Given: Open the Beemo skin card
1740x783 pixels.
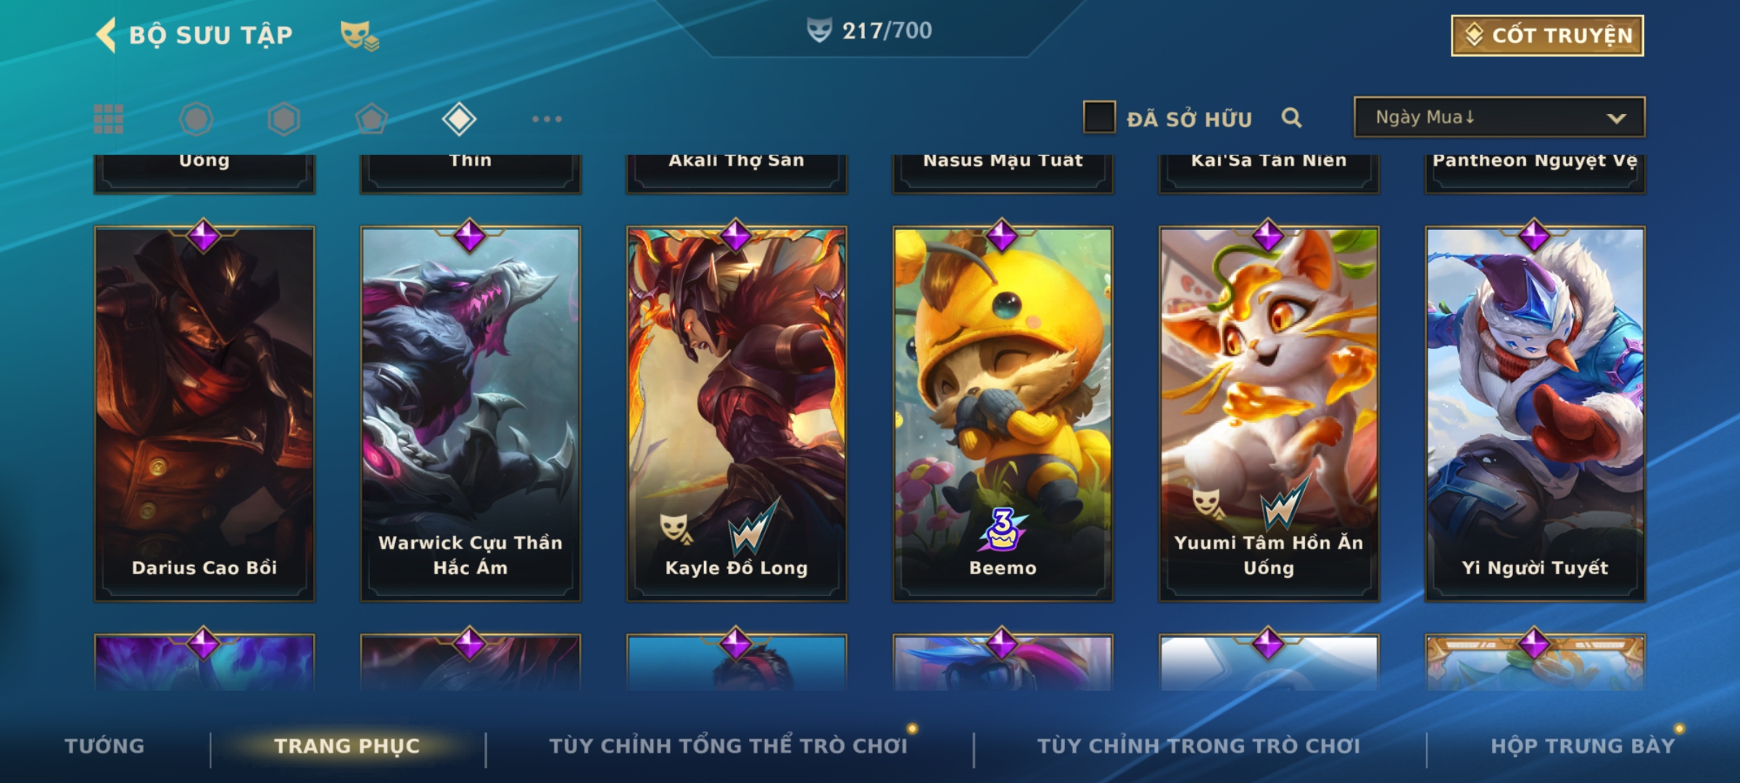Looking at the screenshot, I should pos(1003,413).
